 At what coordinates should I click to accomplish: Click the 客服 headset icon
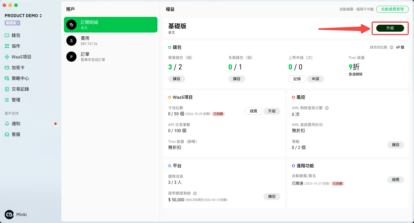coord(7,134)
